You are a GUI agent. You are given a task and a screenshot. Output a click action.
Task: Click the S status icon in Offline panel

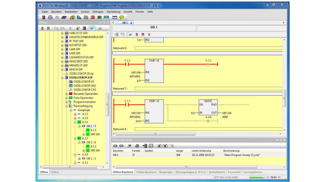point(42,28)
